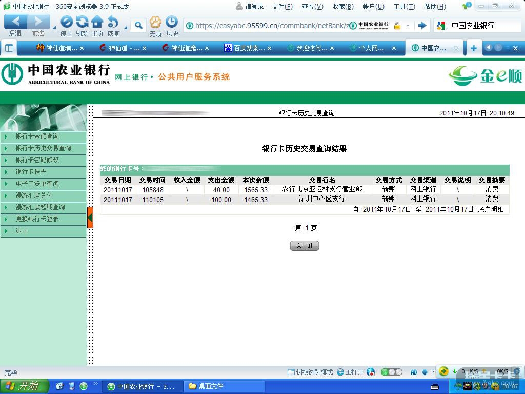Refresh the page with the 刷新 icon
525x394 pixels.
pyautogui.click(x=82, y=22)
